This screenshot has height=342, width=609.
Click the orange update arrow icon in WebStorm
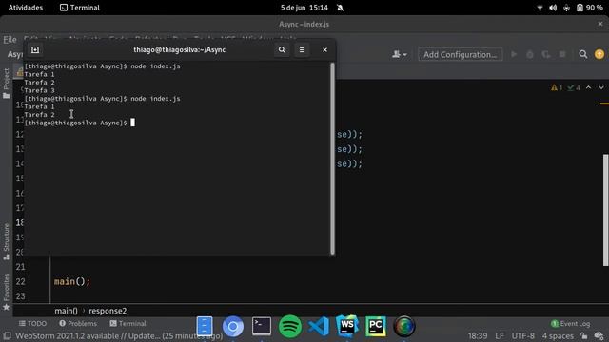tap(599, 54)
